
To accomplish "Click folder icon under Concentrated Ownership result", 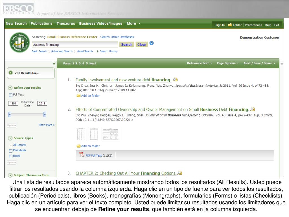I will [78, 146].
